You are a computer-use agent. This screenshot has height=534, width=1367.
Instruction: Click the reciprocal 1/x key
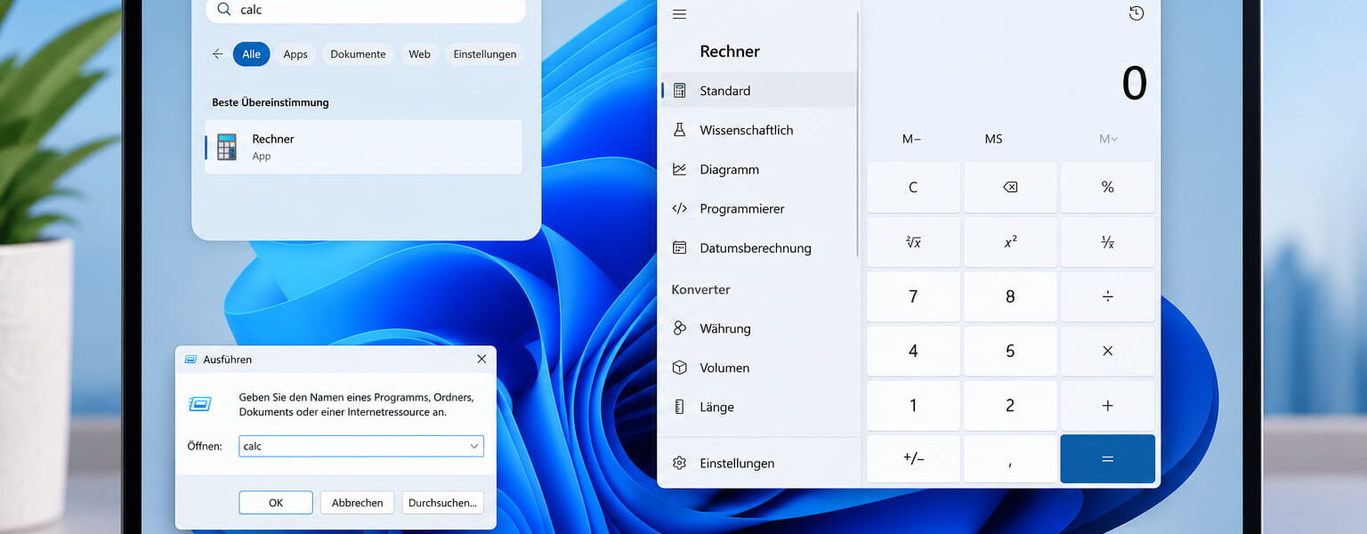pos(1108,242)
